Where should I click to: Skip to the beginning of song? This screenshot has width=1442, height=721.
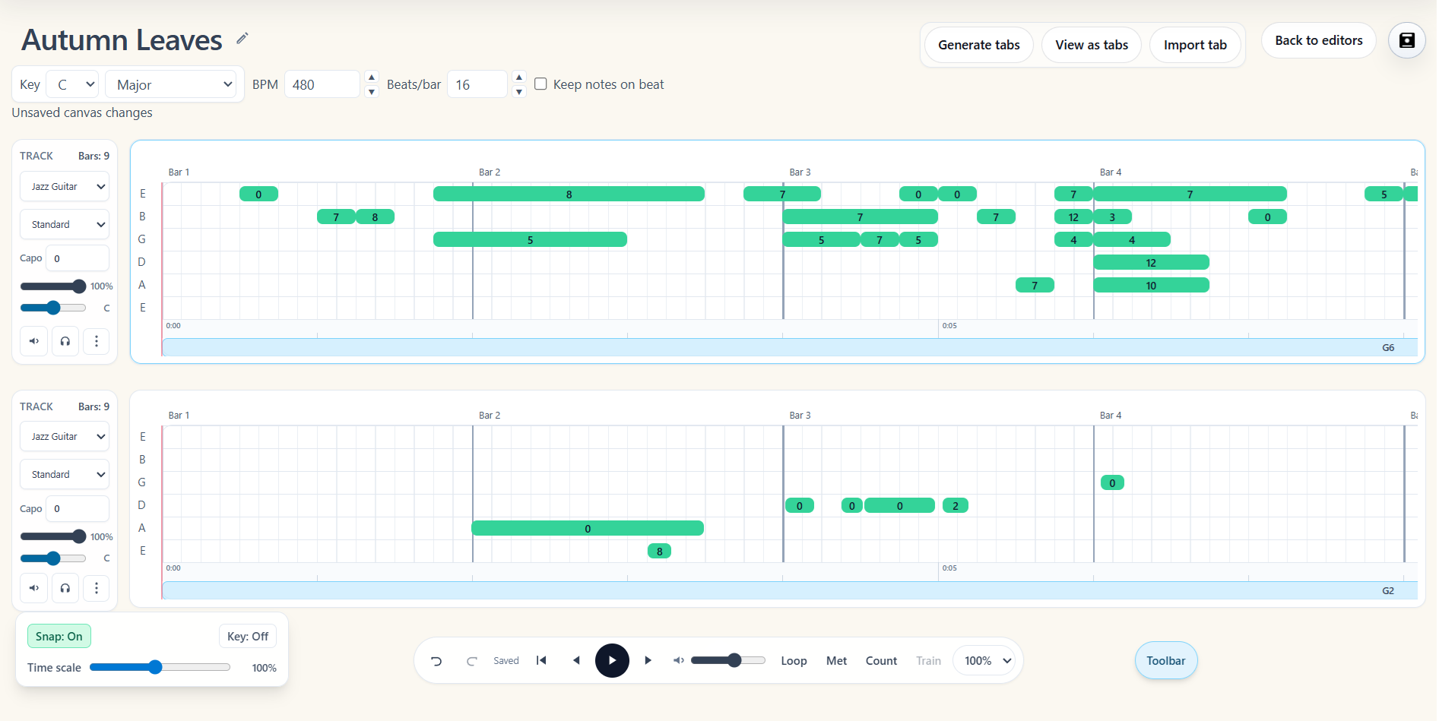click(541, 660)
